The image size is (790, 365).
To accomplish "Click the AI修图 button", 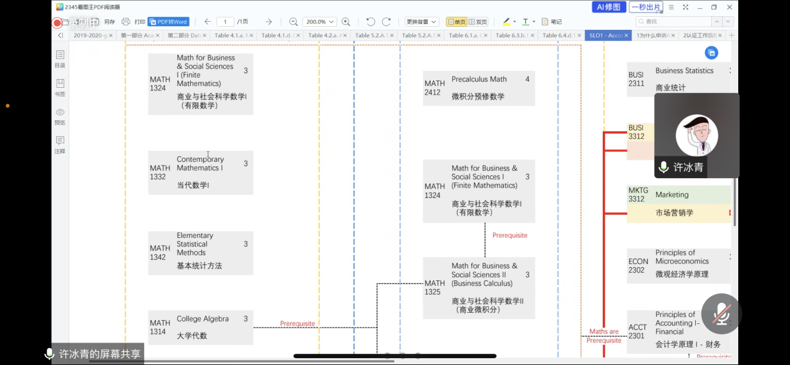I will [609, 7].
